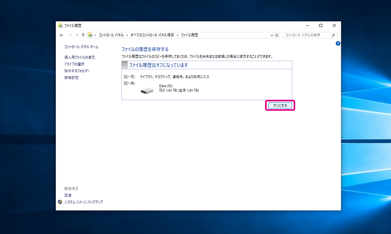391x234 pixels.
Task: Expand the address bar history dropdown
Action: click(272, 35)
